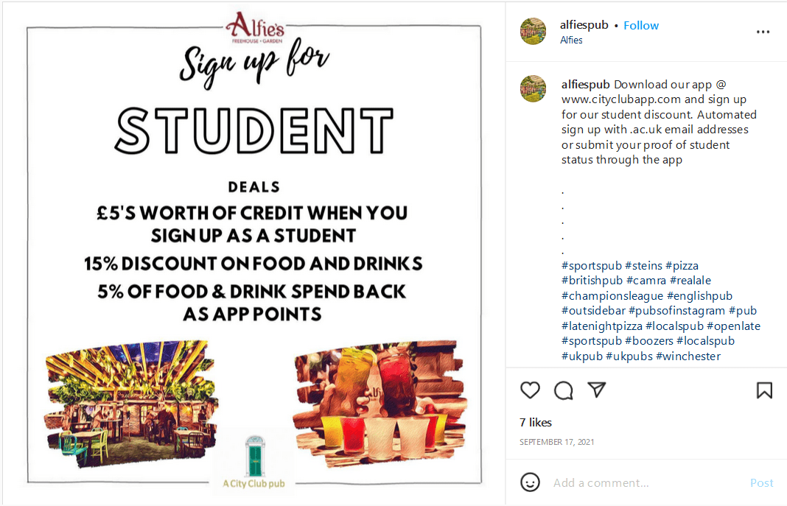Click the Alfies location label
The image size is (787, 506).
571,41
